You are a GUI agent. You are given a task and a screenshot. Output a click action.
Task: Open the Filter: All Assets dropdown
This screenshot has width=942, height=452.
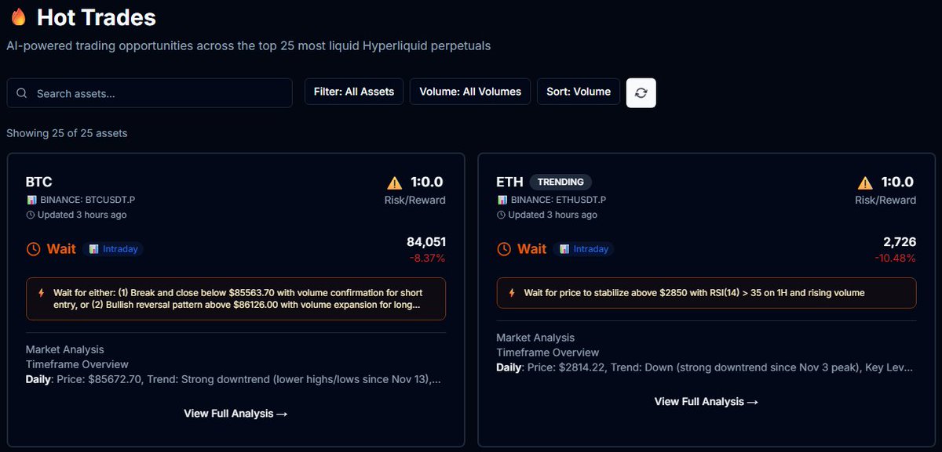[354, 92]
